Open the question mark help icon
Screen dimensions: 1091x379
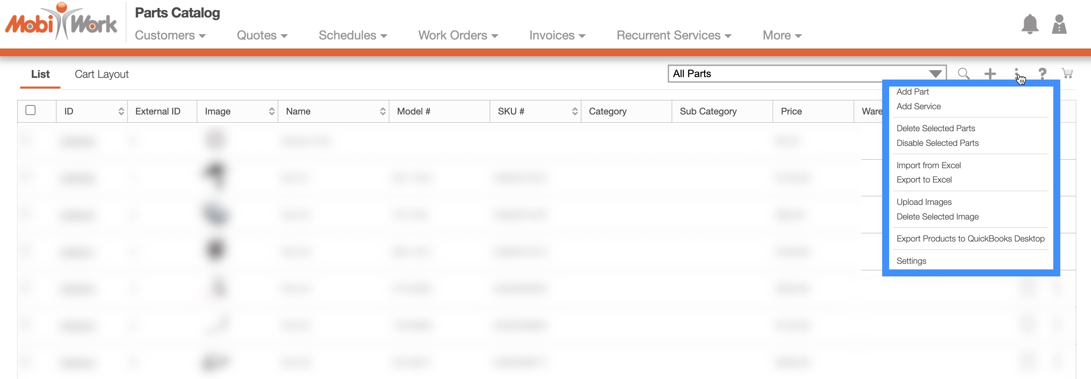[x=1042, y=74]
